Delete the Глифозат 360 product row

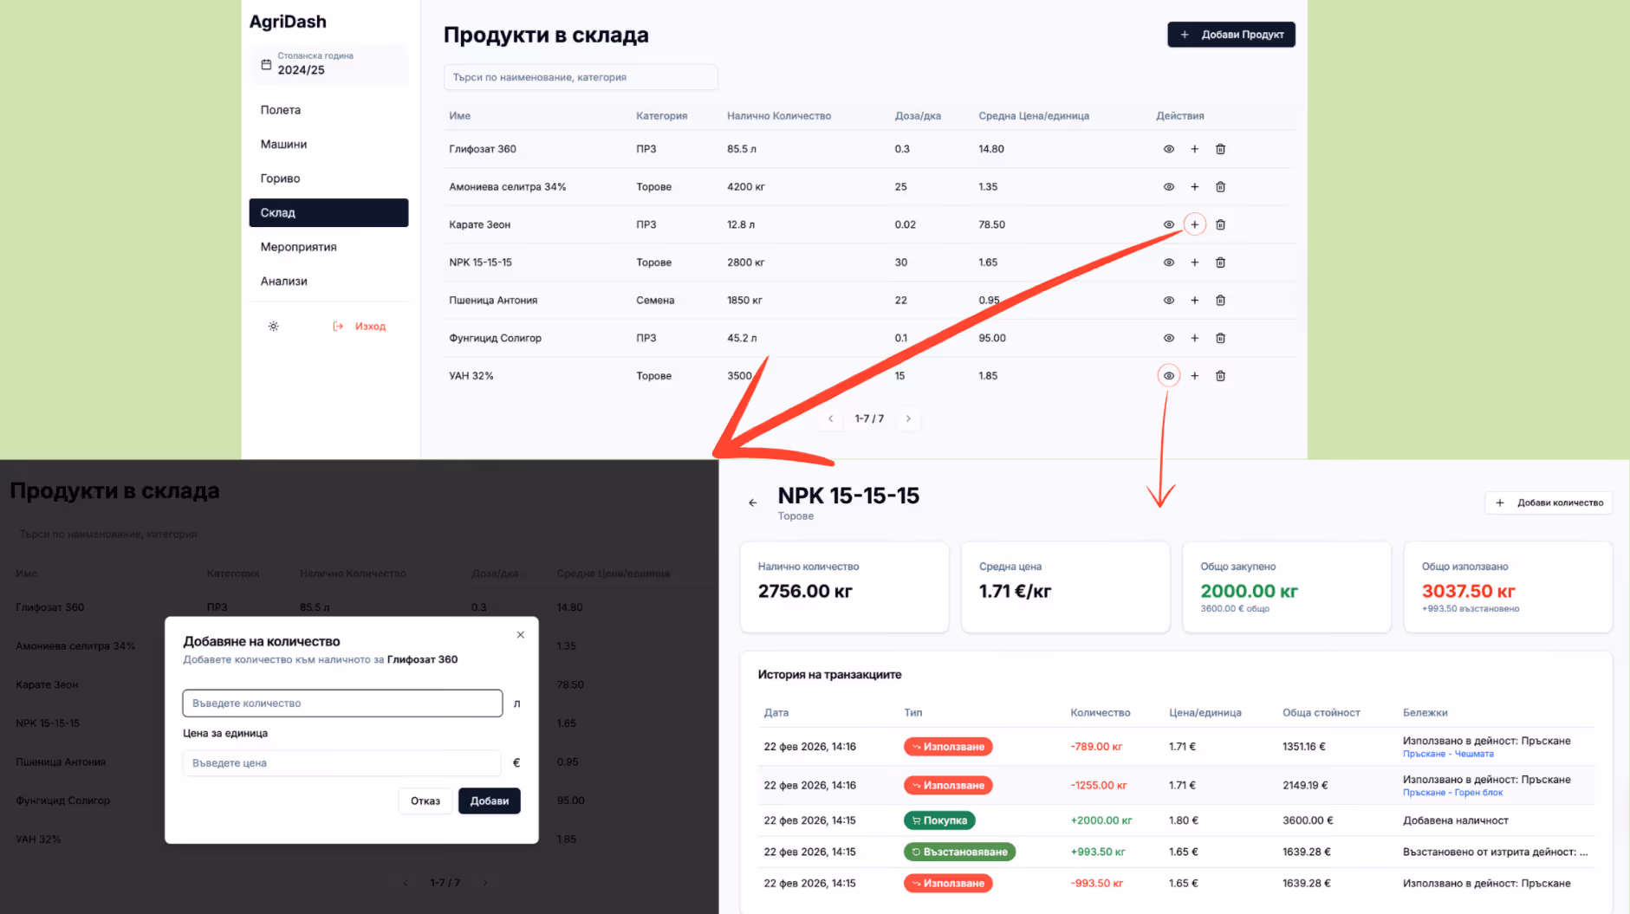point(1220,149)
